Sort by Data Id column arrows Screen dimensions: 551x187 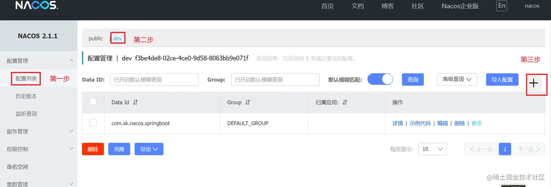135,103
